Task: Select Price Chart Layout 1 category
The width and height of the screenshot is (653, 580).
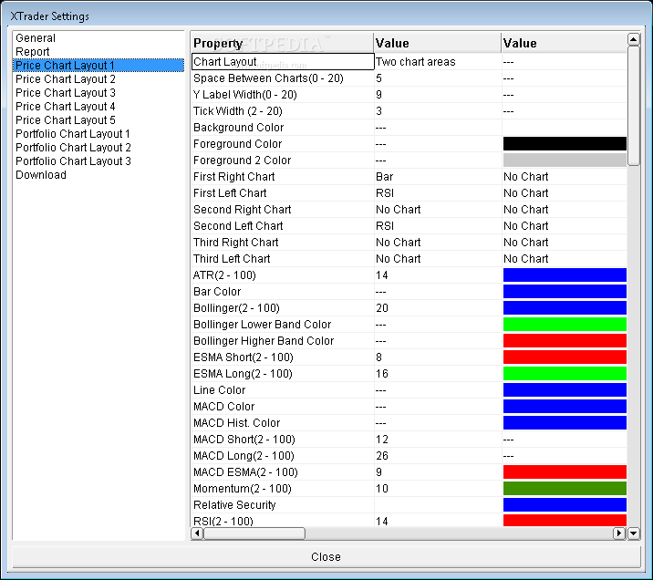Action: [98, 66]
